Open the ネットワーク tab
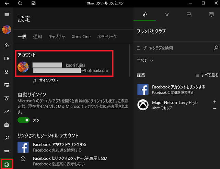220x169 pixels. click(107, 37)
